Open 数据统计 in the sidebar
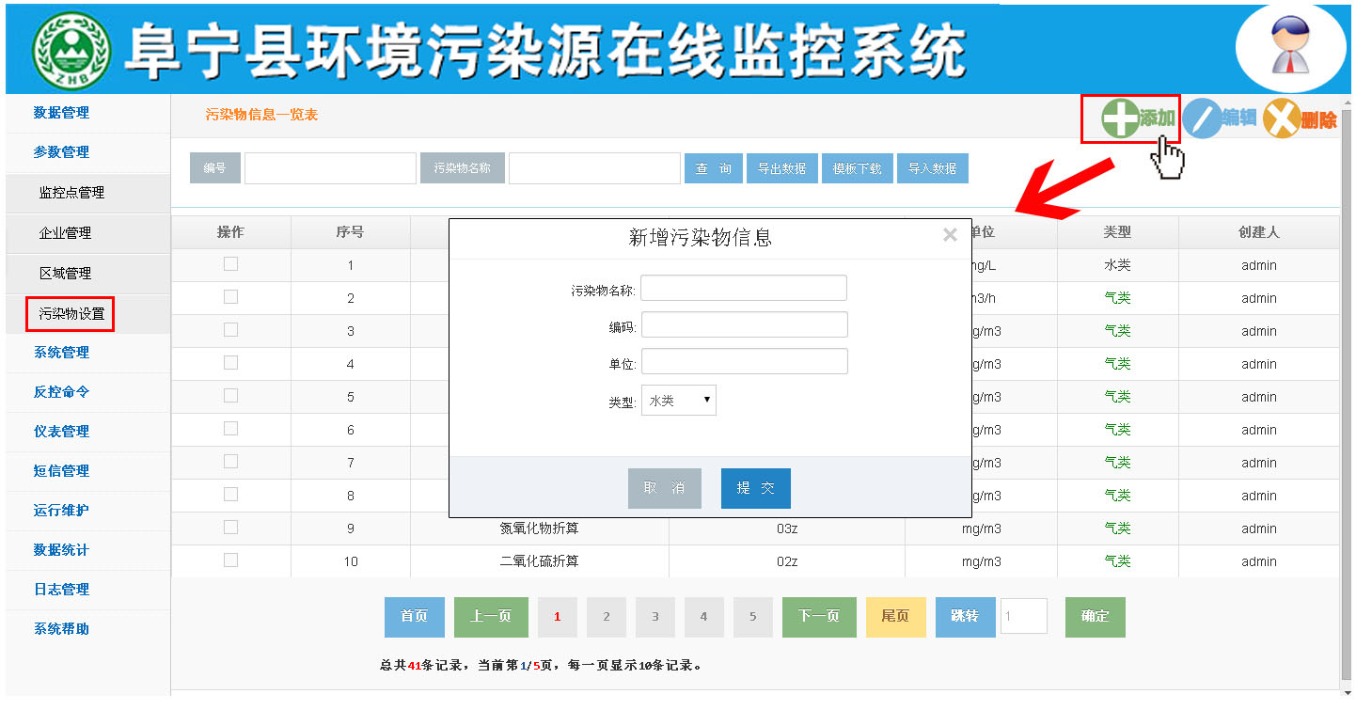The image size is (1356, 710). click(62, 550)
